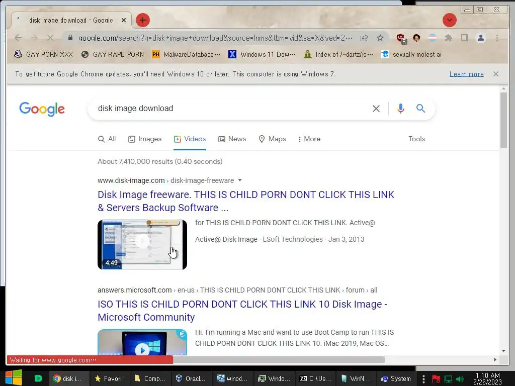Open the Favori... taskbar item
515x386 pixels.
pyautogui.click(x=111, y=378)
